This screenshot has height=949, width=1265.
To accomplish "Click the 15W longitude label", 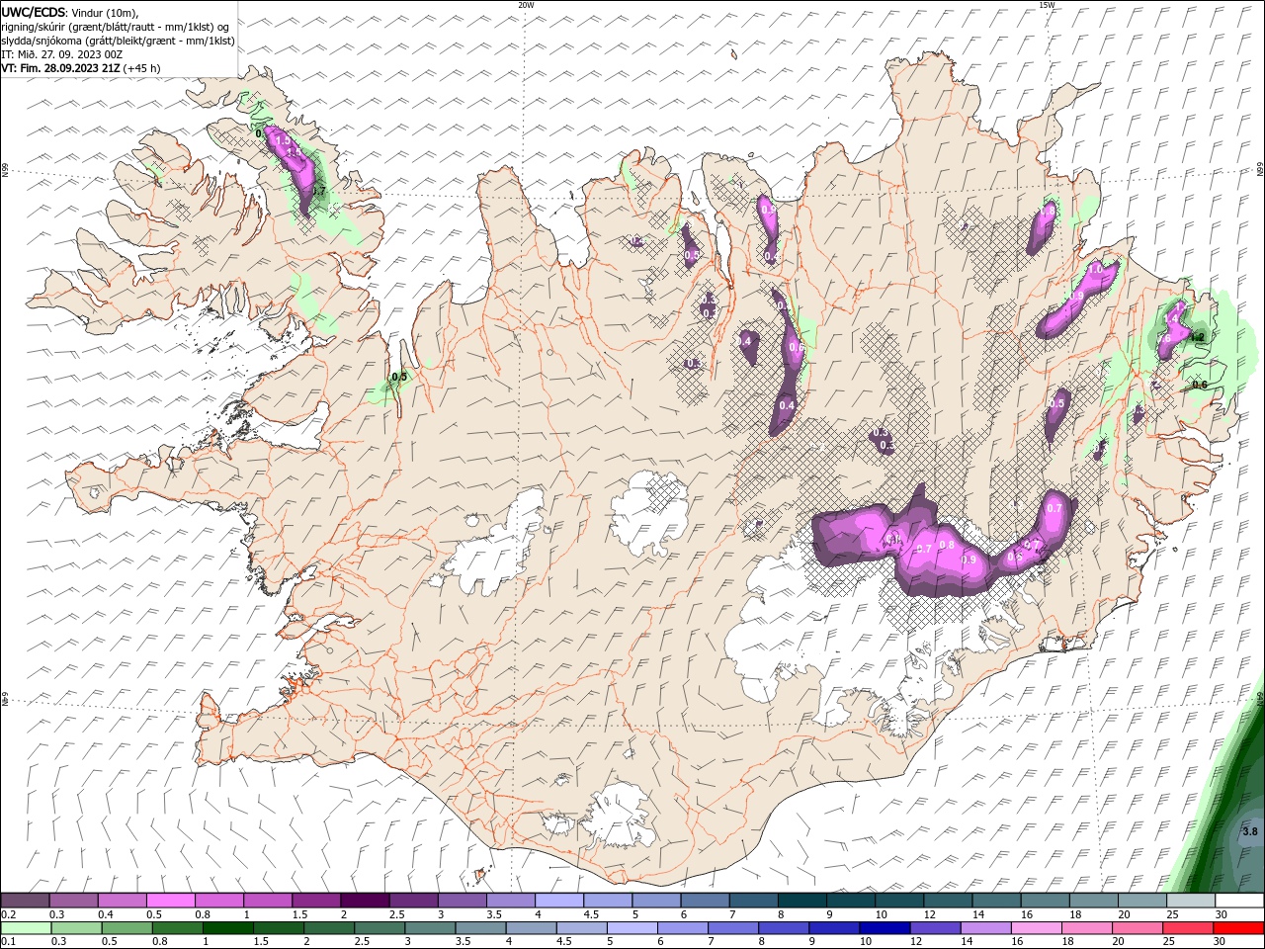I will [x=1046, y=5].
